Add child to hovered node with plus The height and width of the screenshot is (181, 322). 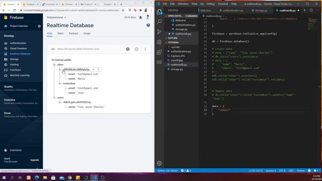point(94,69)
